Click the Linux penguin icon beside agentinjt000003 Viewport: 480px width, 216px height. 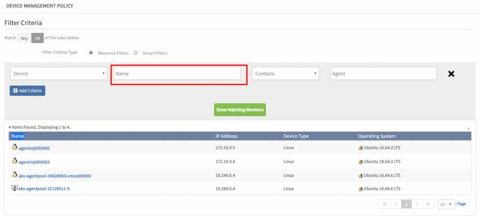[x=14, y=160]
